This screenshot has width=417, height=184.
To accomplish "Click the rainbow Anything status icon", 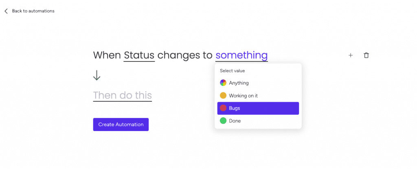I will [x=223, y=83].
